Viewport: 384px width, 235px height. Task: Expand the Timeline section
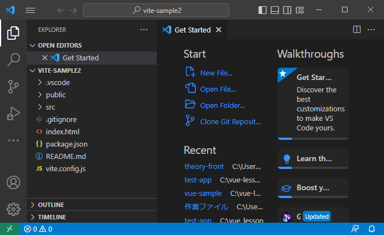92,217
